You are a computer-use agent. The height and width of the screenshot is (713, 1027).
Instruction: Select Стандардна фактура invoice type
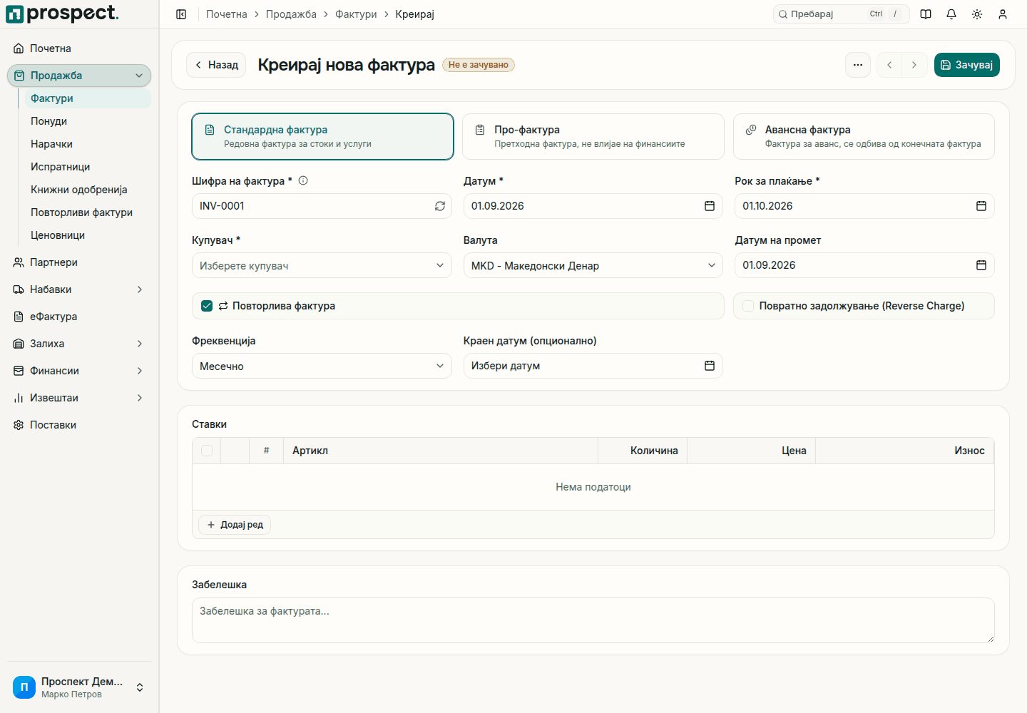322,136
